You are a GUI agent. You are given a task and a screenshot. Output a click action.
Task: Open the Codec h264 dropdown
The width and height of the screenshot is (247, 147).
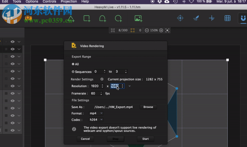pyautogui.click(x=96, y=120)
